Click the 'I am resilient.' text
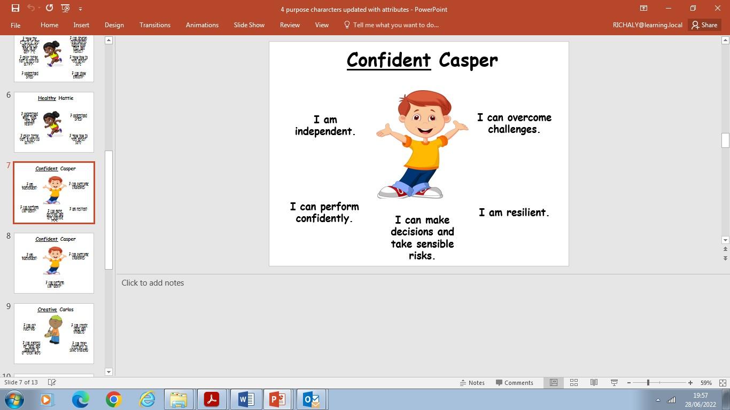Viewport: 730px width, 410px height. 514,212
